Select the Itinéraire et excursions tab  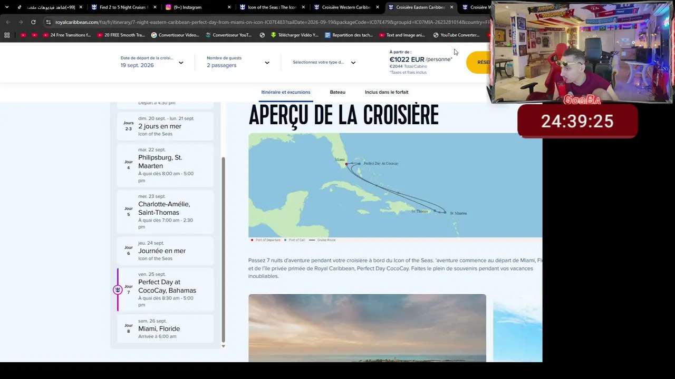tap(286, 92)
